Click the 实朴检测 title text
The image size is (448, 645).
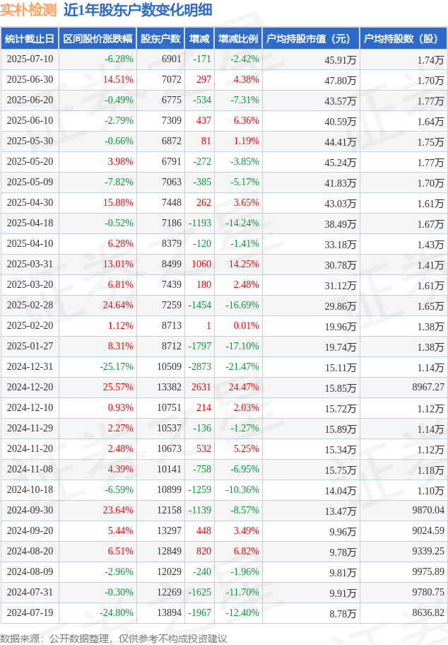28,10
